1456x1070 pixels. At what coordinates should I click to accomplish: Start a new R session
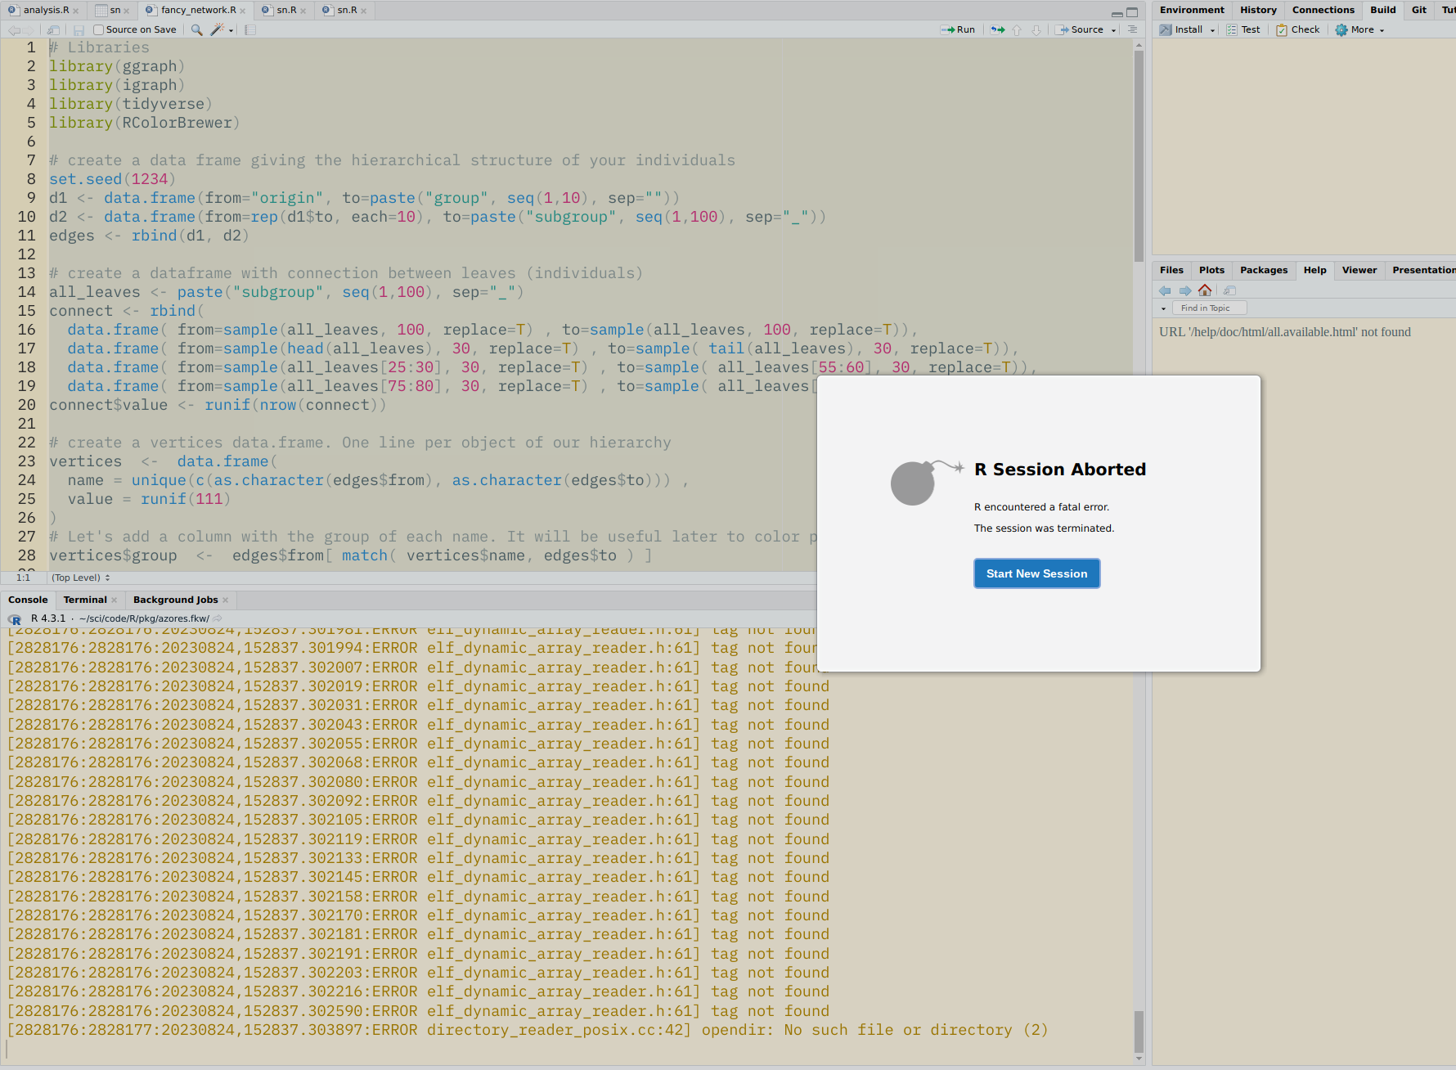1036,573
